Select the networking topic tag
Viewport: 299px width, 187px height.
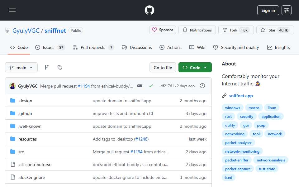(x=235, y=134)
